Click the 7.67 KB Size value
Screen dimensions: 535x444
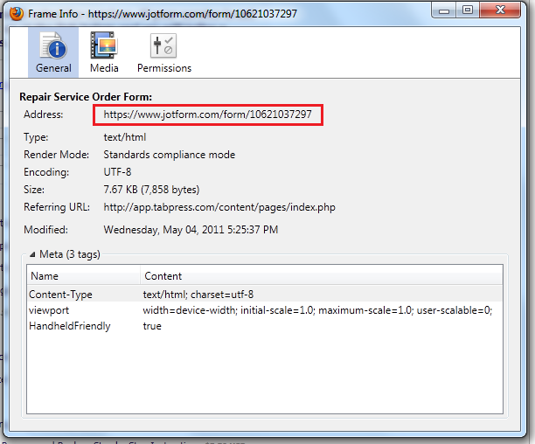coord(151,190)
